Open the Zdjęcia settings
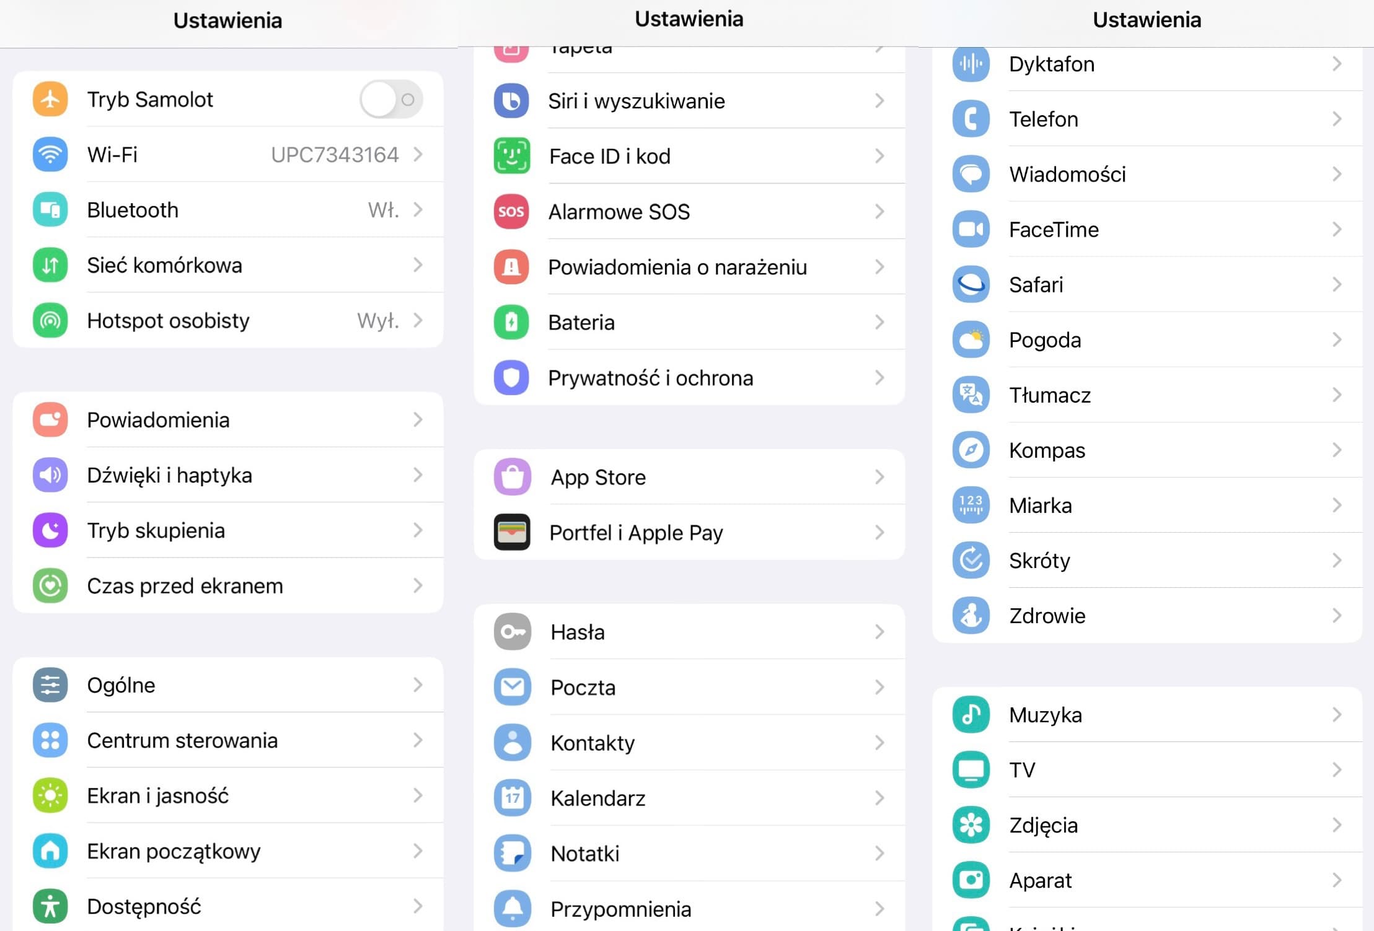Screen dimensions: 1374x931 (1147, 825)
